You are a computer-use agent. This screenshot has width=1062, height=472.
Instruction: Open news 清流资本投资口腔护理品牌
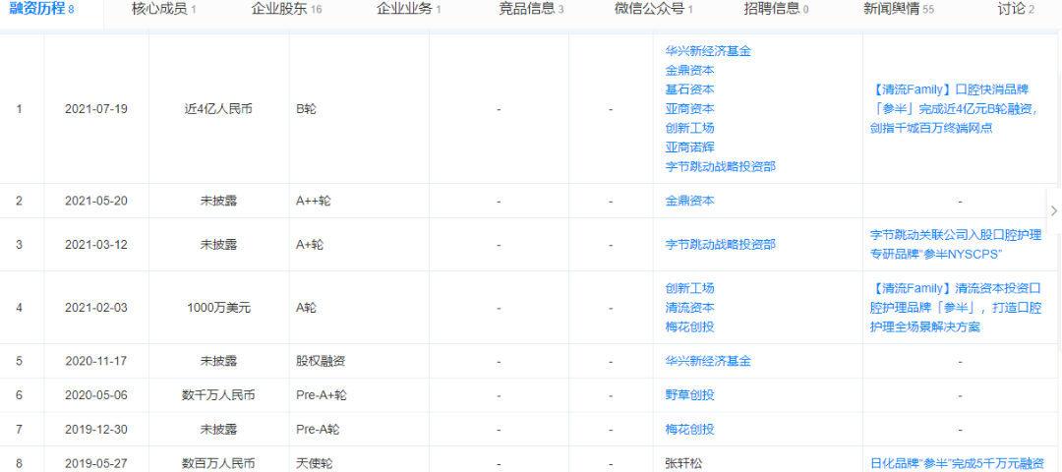click(x=957, y=308)
